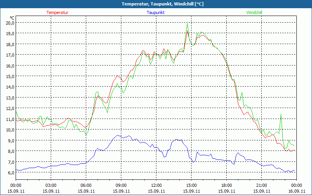Click the 16.09.11 date label

coord(296,191)
